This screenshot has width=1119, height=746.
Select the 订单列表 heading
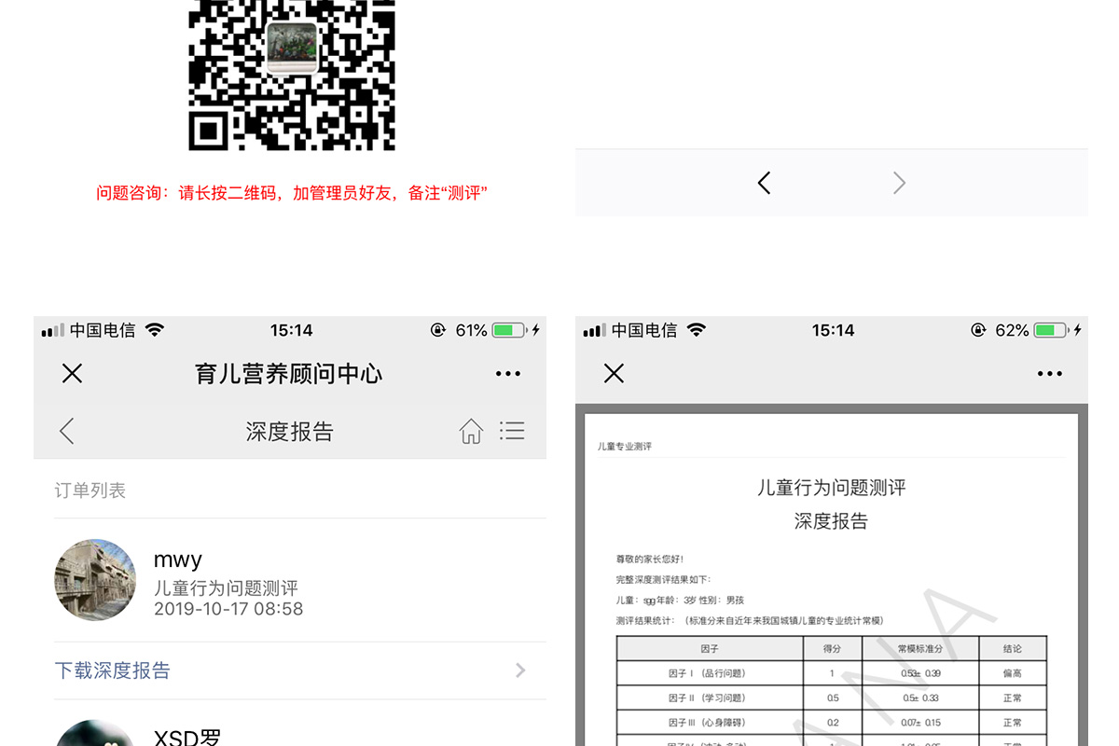(90, 490)
